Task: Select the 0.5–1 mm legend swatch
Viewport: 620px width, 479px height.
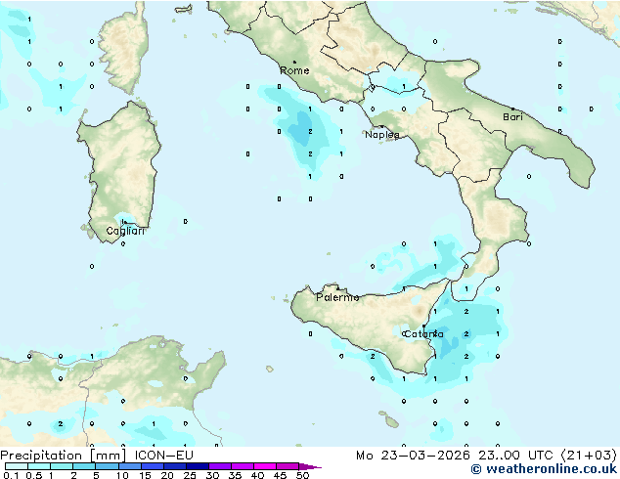Action: pos(39,466)
